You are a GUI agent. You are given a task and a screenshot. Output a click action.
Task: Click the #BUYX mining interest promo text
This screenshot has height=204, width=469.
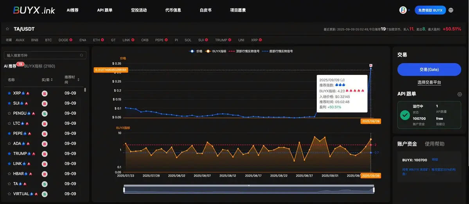[x=428, y=172]
